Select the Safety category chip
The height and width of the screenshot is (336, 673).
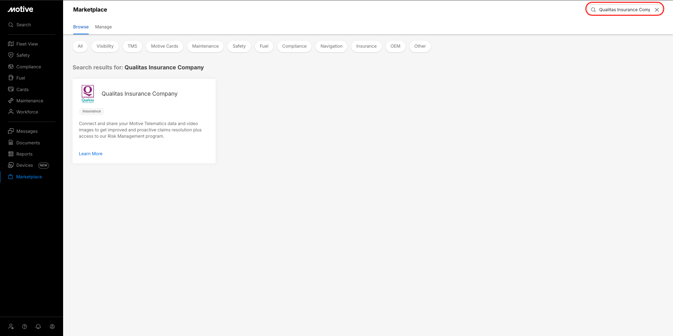click(239, 46)
